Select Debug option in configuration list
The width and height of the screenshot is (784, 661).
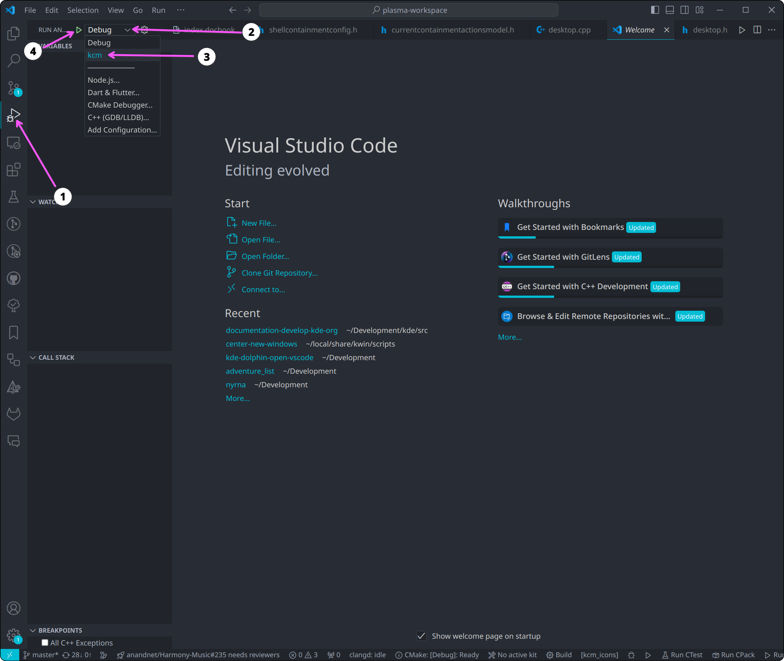click(123, 43)
